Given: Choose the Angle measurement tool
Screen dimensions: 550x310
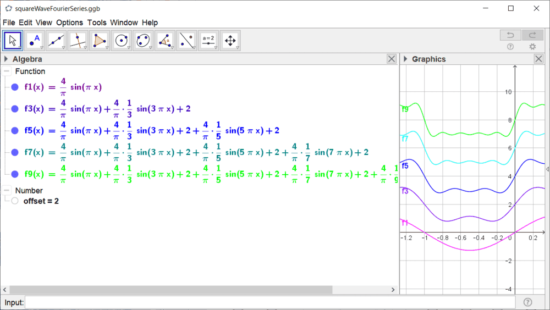Looking at the screenshot, I should click(165, 41).
